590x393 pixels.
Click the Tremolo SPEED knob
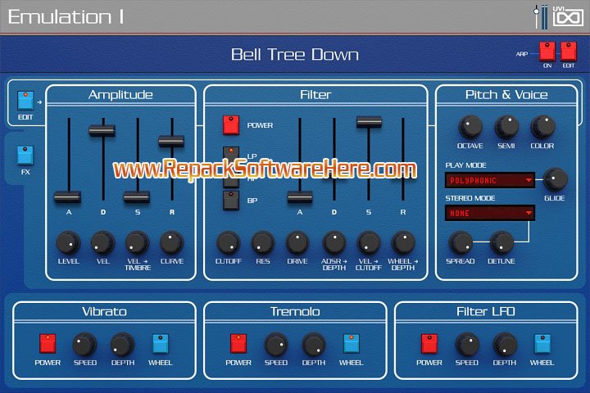(276, 344)
